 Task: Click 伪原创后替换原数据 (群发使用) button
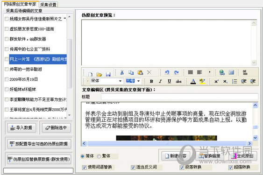point(39,159)
